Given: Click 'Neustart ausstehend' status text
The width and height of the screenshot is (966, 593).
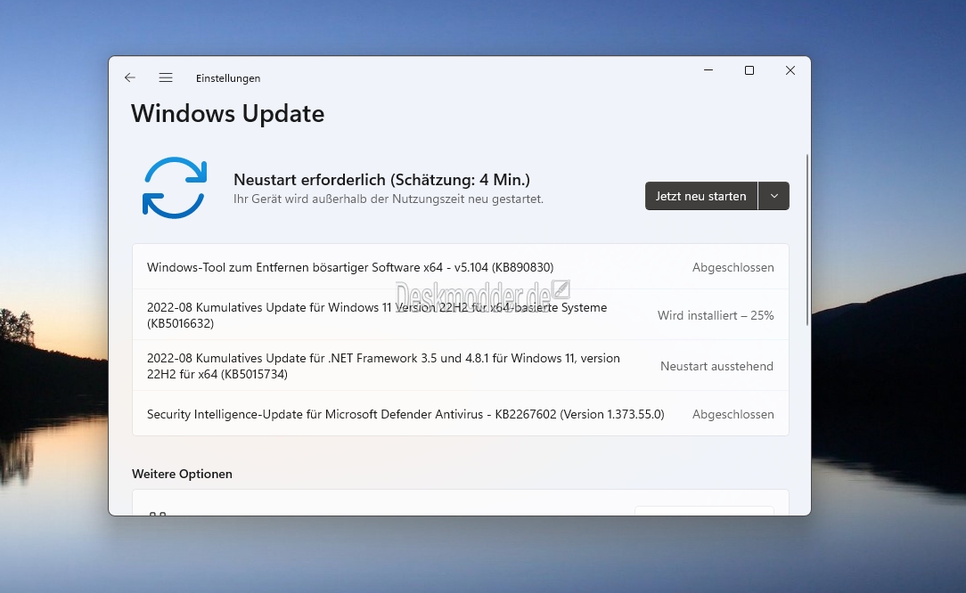Looking at the screenshot, I should click(x=716, y=366).
